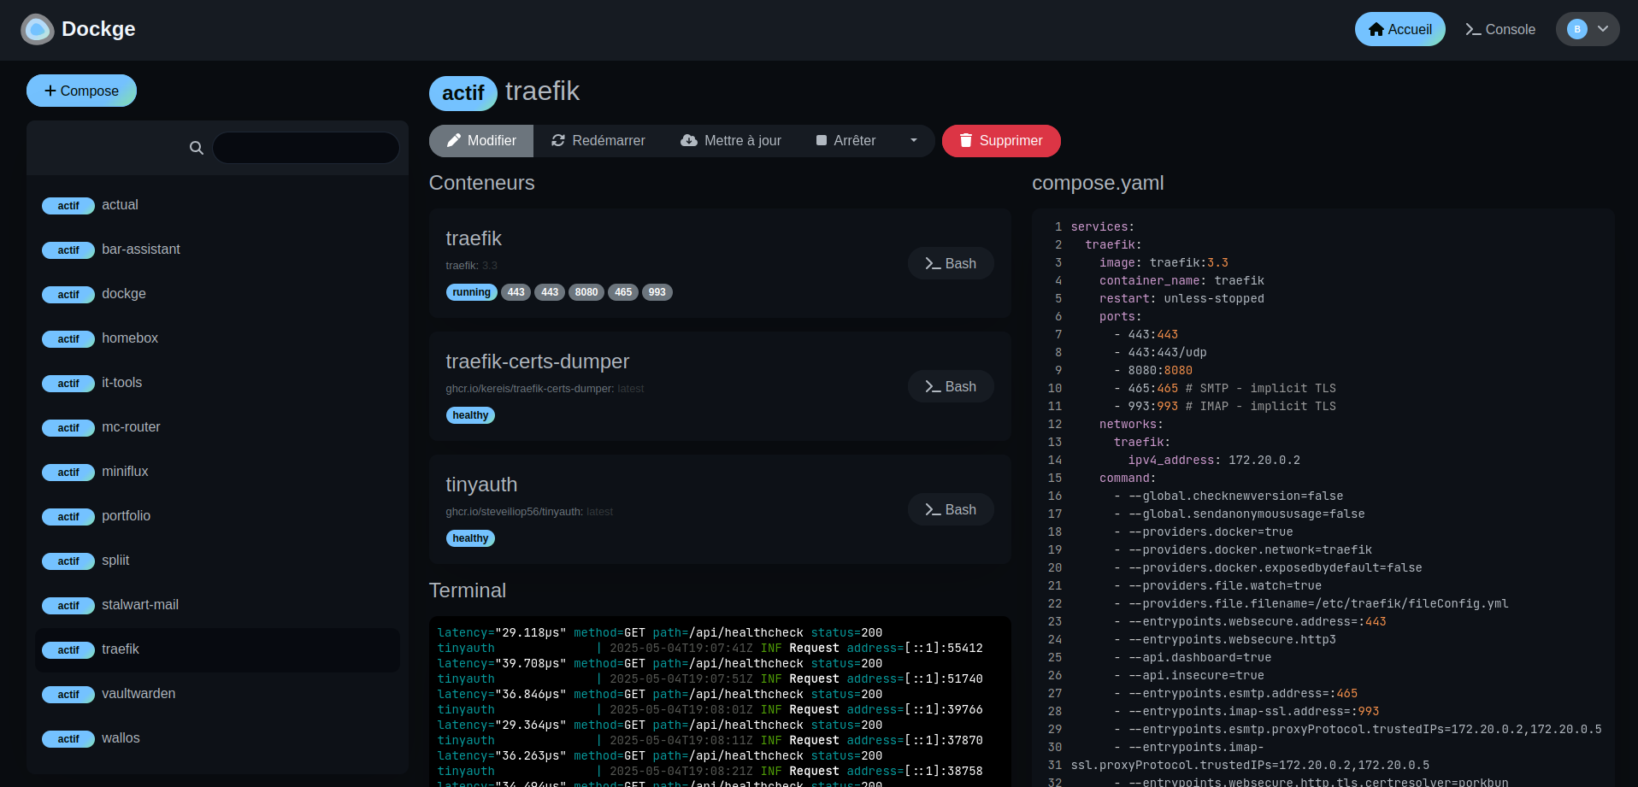Click the image: traefik:3.3 line in compose.yaml
Viewport: 1638px width, 787px height.
[x=1164, y=262]
